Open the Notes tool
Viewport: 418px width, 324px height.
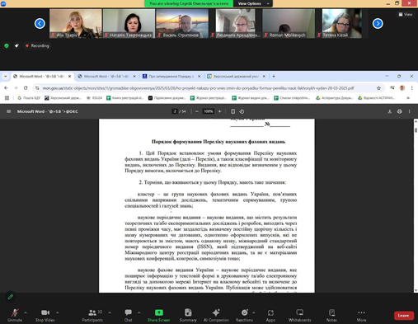pos(331,315)
